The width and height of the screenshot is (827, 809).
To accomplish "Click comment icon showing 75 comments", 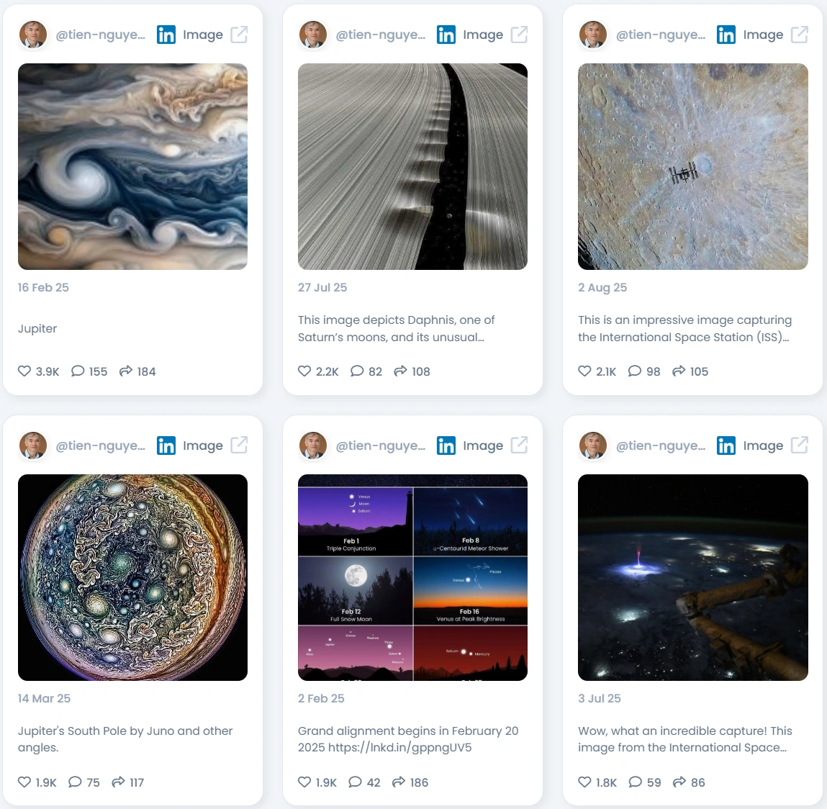I will 75,782.
